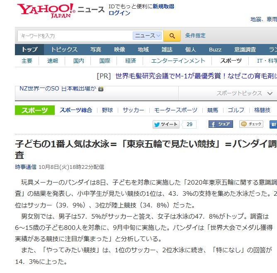Select the トピックス navigation tab
Viewport: 277px width, 273px height.
[64, 49]
